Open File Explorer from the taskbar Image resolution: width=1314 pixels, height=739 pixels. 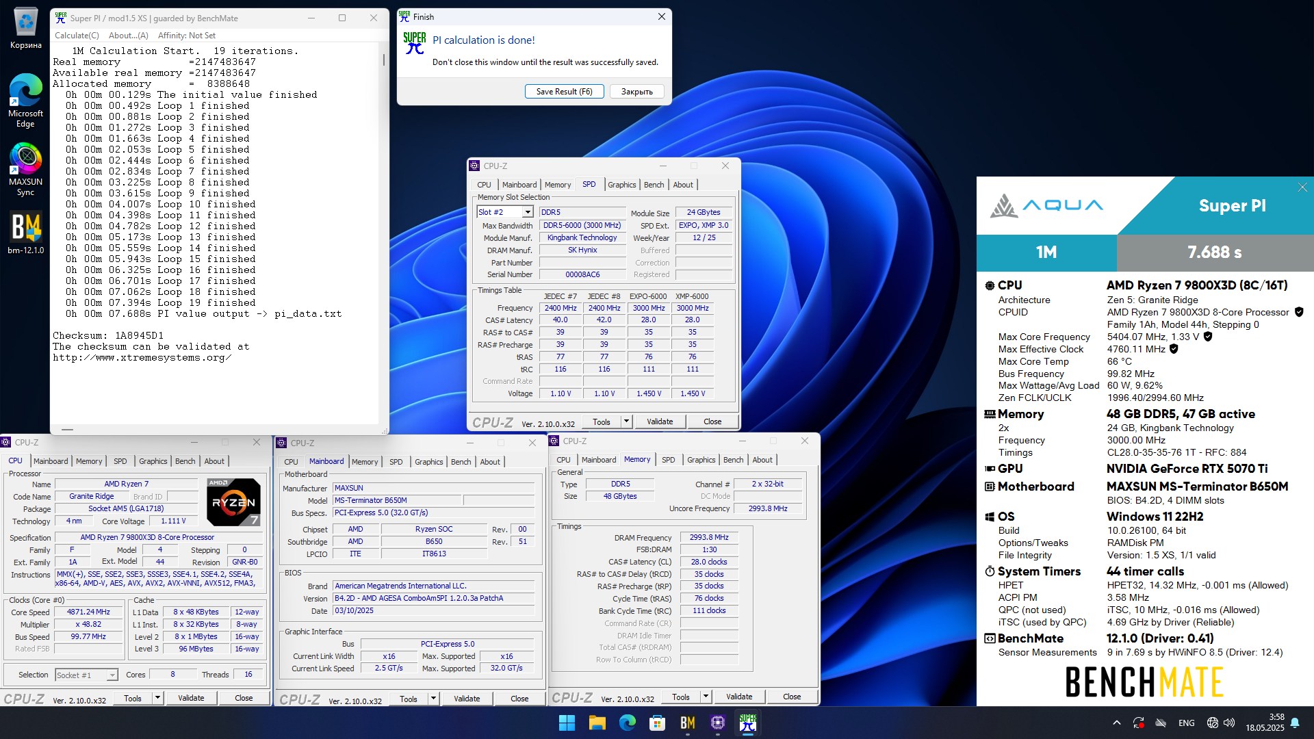[597, 723]
